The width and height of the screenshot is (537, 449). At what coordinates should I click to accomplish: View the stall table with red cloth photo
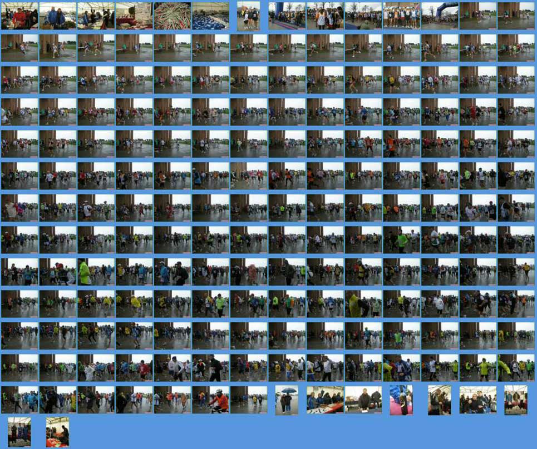(134, 16)
